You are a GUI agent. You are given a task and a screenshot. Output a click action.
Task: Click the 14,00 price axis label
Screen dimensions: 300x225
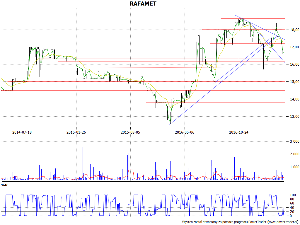click(x=294, y=99)
